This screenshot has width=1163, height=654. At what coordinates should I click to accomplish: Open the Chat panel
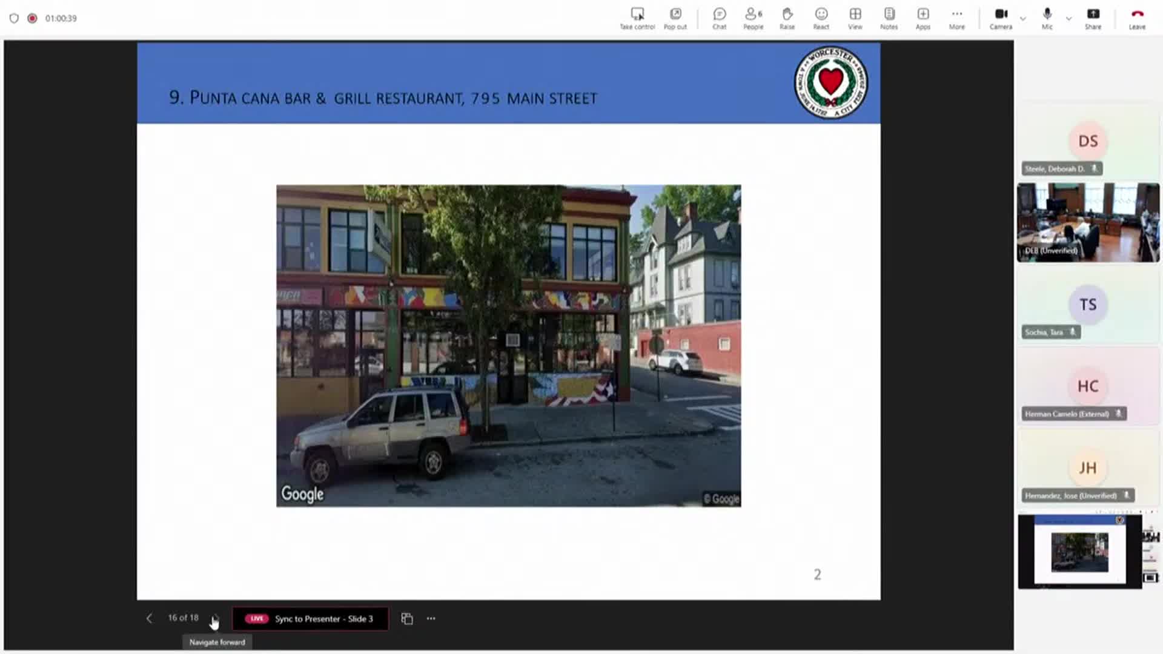pos(719,18)
